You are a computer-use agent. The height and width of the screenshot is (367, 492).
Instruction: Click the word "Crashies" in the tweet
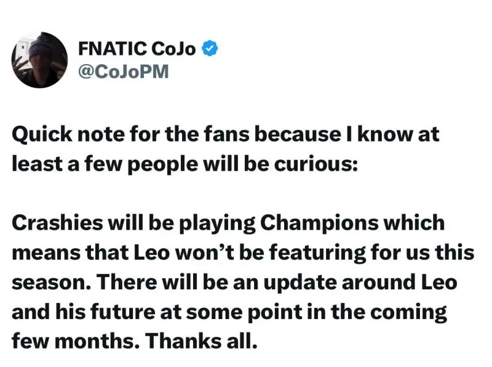click(x=57, y=223)
